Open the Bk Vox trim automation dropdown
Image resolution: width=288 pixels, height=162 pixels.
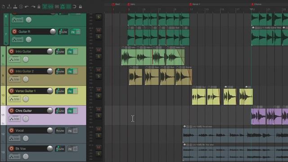click(x=15, y=157)
